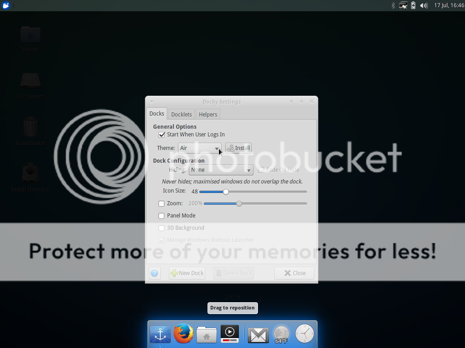Click the Delete Dock button
Image resolution: width=465 pixels, height=348 pixels.
pos(234,273)
